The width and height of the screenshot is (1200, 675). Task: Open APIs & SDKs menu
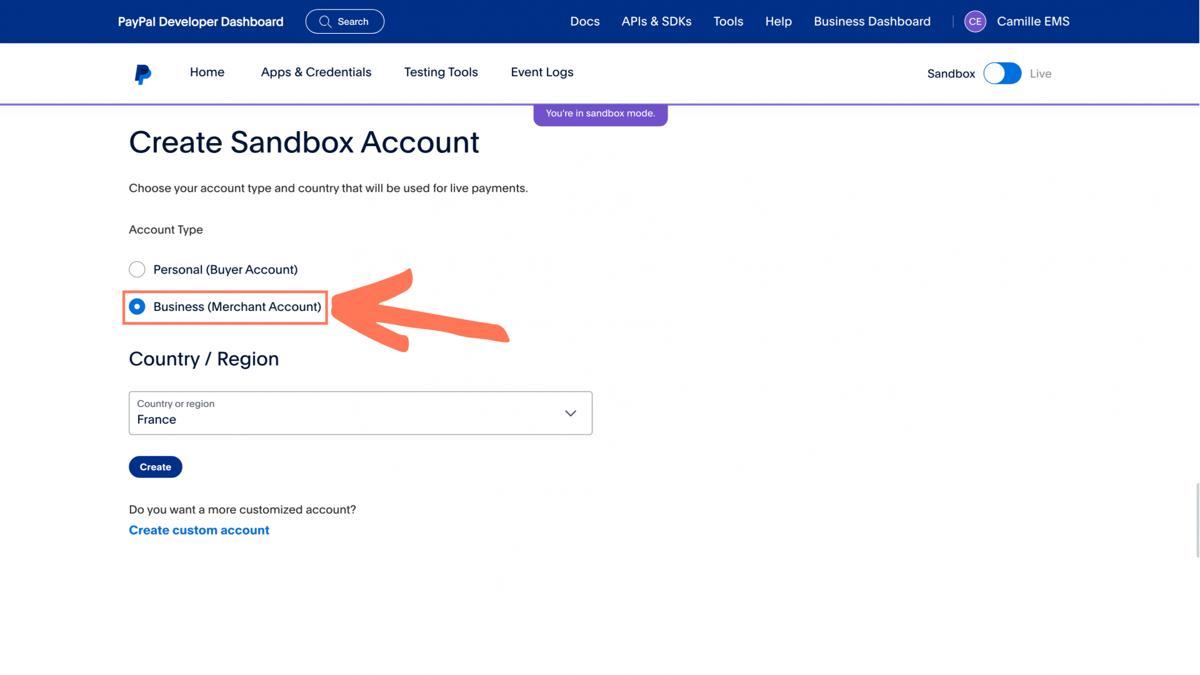656,21
